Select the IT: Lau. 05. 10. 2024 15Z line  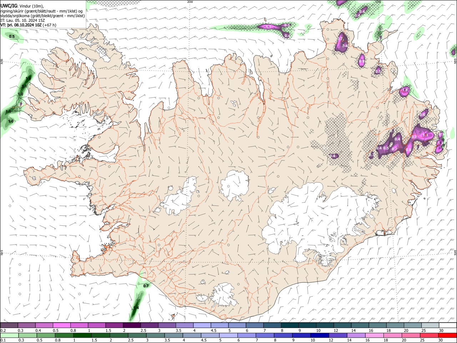pos(22,20)
